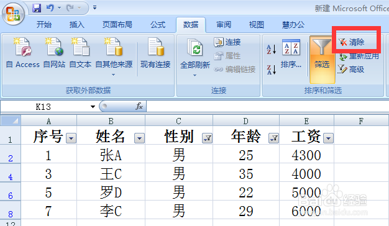Click 重新应用 to reapply filter

tap(359, 56)
